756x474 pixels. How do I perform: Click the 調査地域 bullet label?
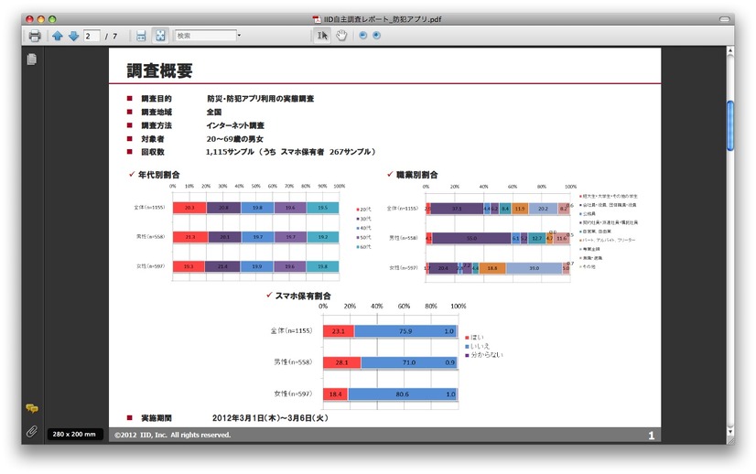157,112
